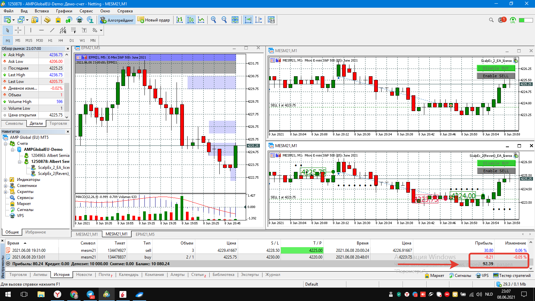Toggle the Algo Trading button
This screenshot has width=535, height=301.
pyautogui.click(x=117, y=20)
